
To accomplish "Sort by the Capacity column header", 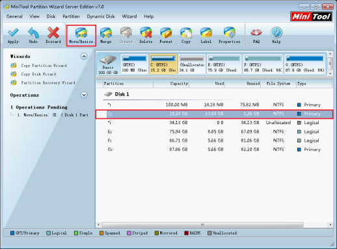I will point(171,84).
